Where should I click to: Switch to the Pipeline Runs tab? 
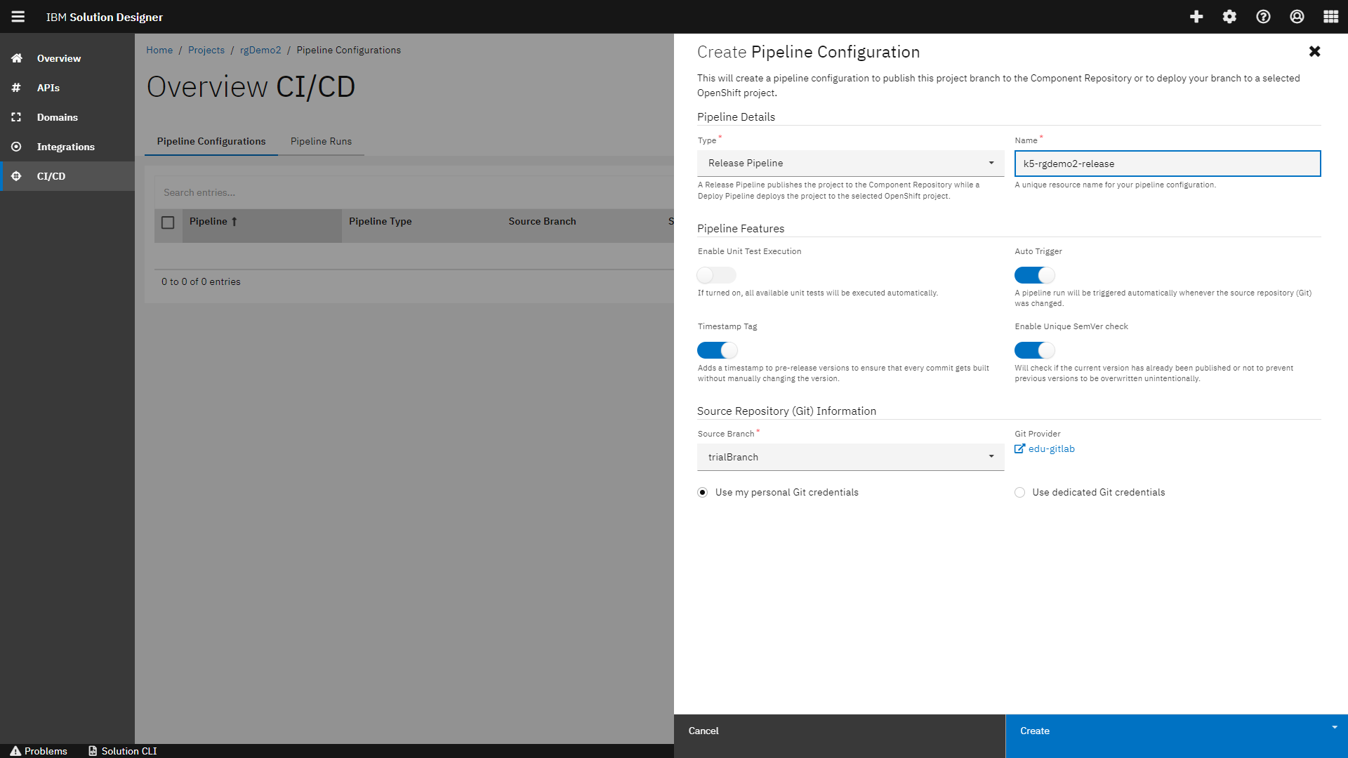[x=321, y=141]
